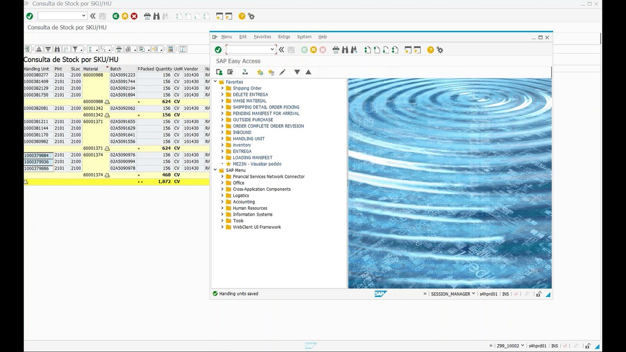Click Sort Descending icon in ALV toolbar
Image resolution: width=626 pixels, height=352 pixels.
48,49
